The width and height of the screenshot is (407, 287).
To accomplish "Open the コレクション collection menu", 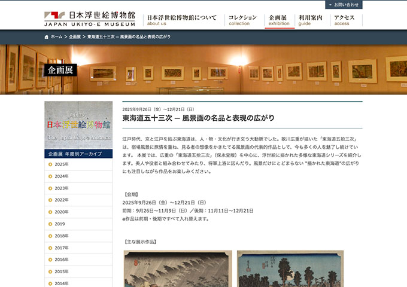I will point(242,20).
